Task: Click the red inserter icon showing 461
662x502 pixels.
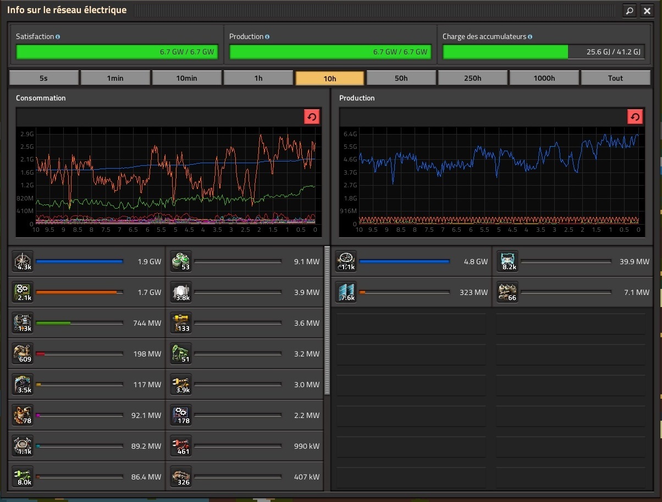Action: point(181,447)
